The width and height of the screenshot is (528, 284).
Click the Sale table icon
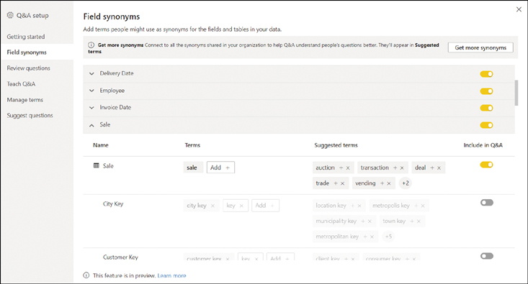97,165
